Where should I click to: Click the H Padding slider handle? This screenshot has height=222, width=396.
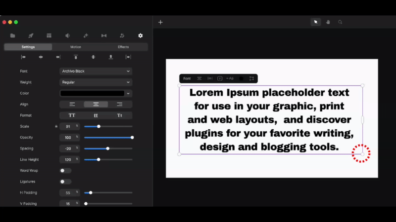pyautogui.click(x=91, y=193)
